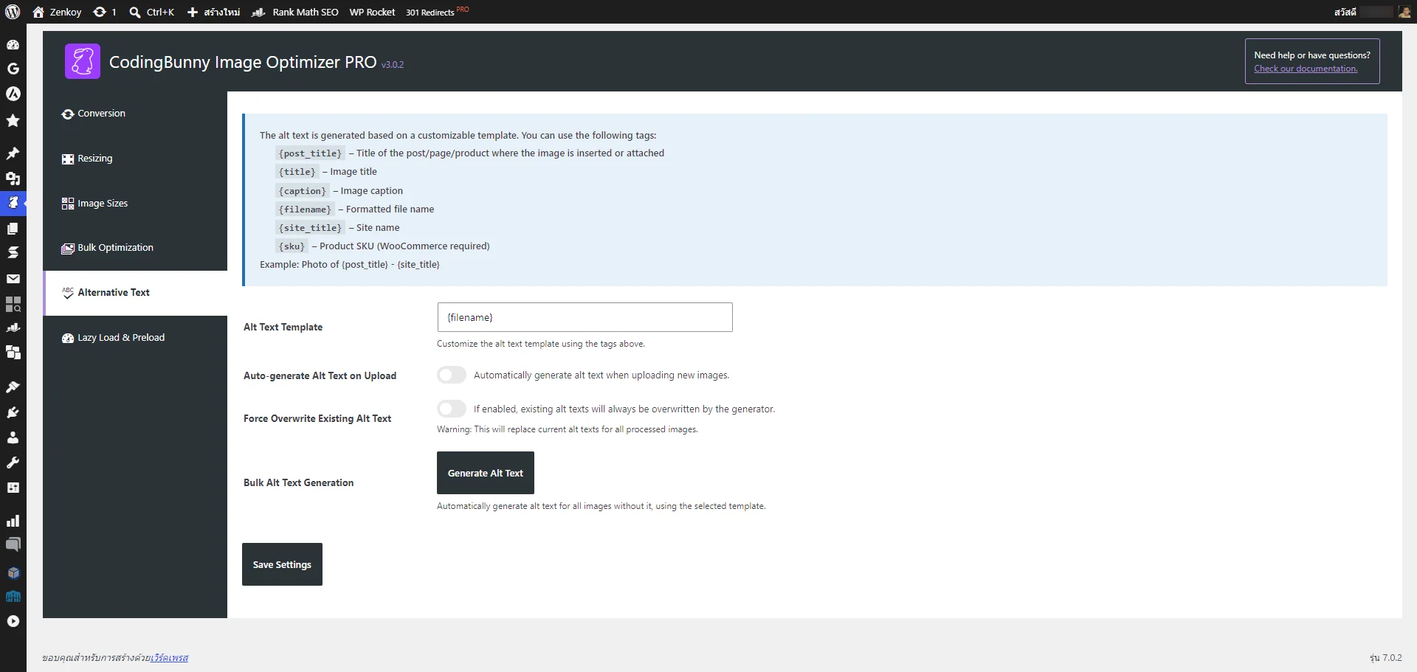1417x672 pixels.
Task: Click the {filename} tag in help box
Action: (305, 209)
